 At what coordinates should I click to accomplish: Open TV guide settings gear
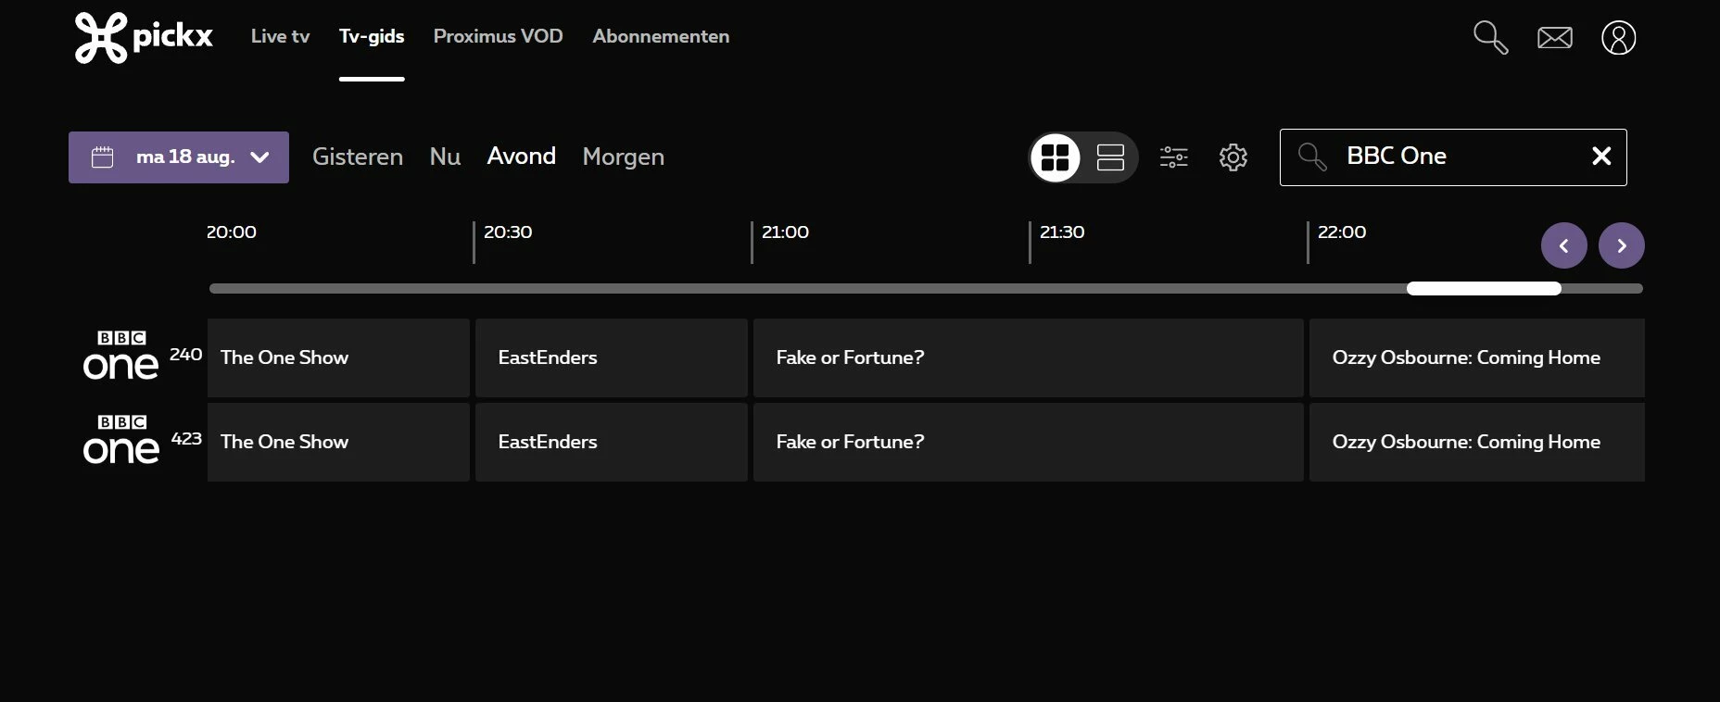(x=1233, y=157)
